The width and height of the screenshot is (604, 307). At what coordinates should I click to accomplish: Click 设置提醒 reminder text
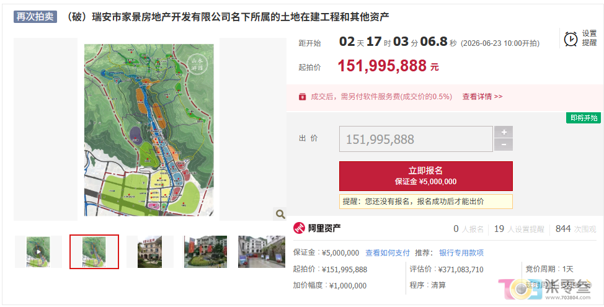pyautogui.click(x=589, y=38)
